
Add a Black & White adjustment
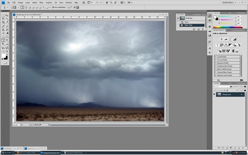pyautogui.click(x=230, y=45)
